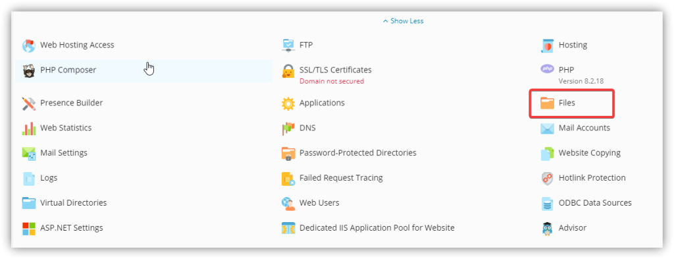Open the DNS flags icon

pyautogui.click(x=288, y=129)
